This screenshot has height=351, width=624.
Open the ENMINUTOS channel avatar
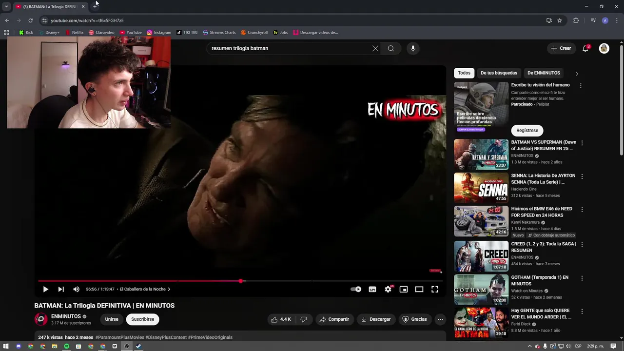coord(41,319)
